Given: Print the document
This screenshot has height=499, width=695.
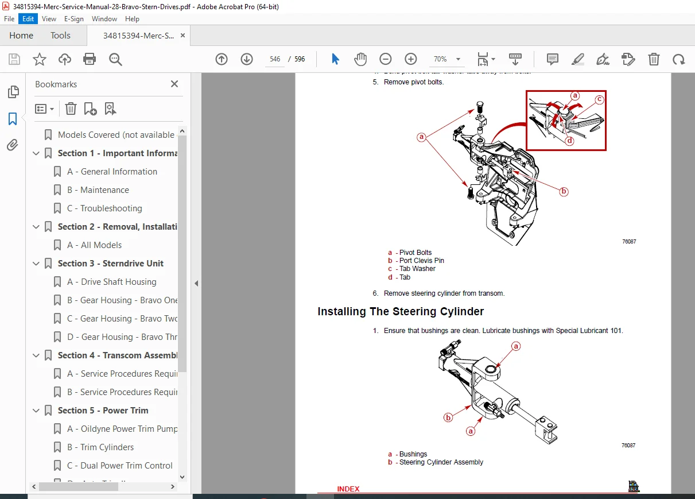Looking at the screenshot, I should [90, 59].
